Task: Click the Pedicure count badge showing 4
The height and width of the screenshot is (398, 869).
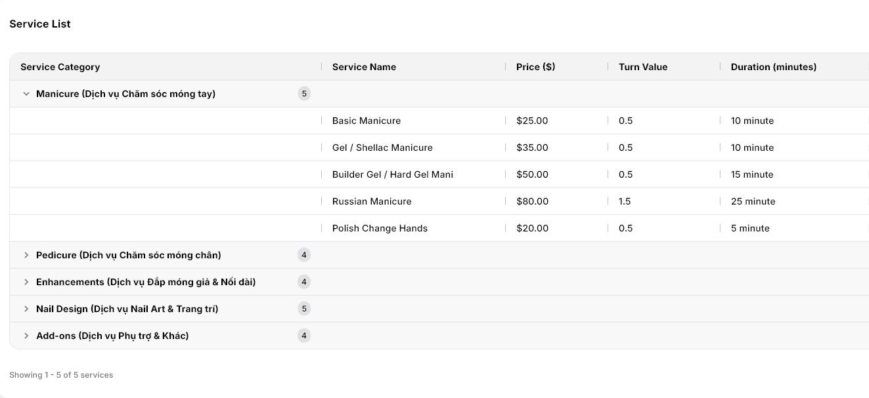Action: coord(303,255)
